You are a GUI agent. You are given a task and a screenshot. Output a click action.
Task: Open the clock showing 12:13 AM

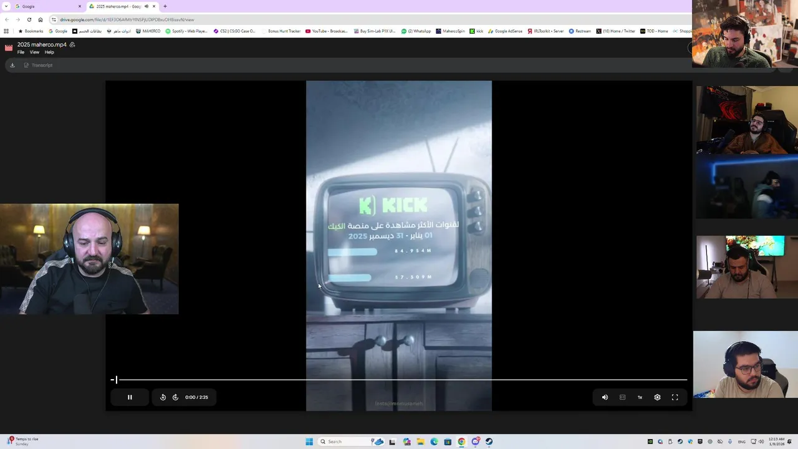pos(776,442)
